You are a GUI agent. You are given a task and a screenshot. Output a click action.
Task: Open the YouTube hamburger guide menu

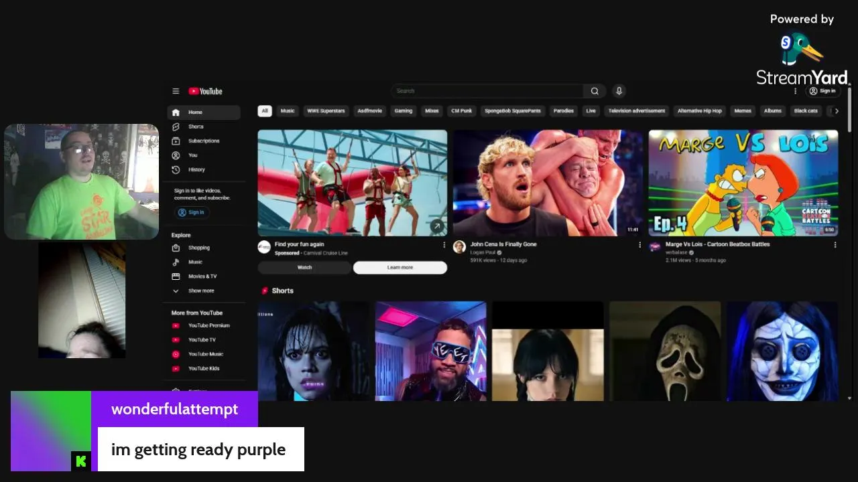click(x=176, y=91)
